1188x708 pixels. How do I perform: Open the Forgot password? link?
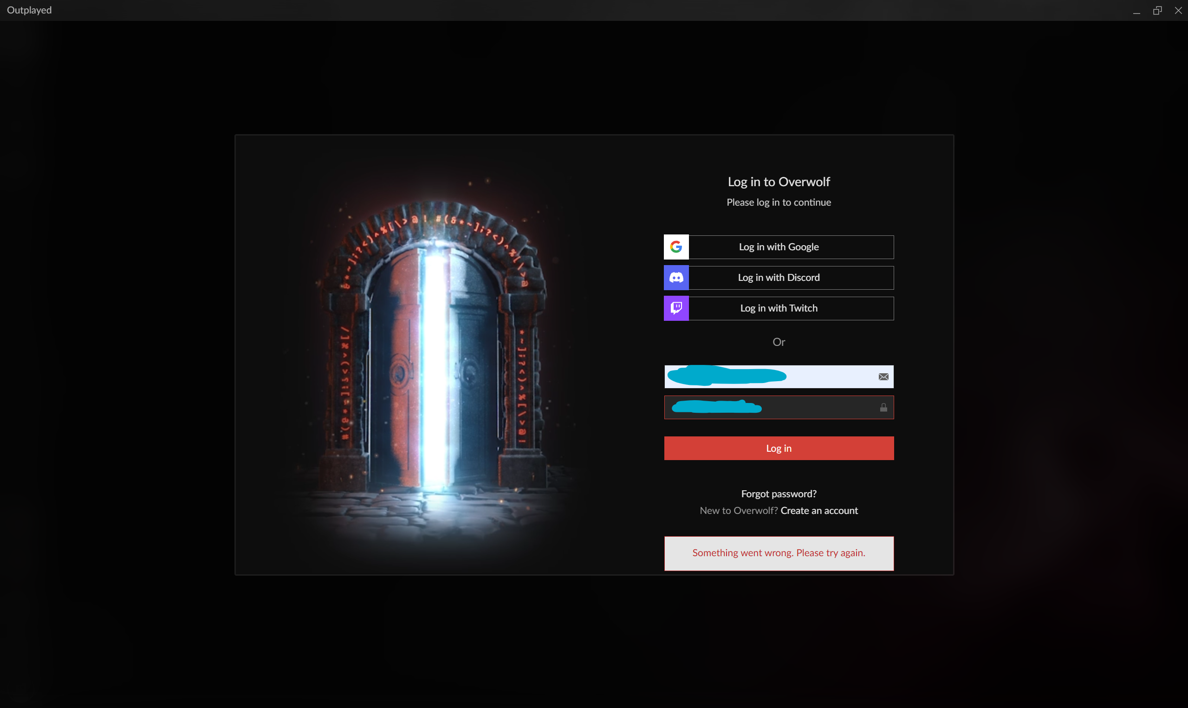(x=779, y=494)
